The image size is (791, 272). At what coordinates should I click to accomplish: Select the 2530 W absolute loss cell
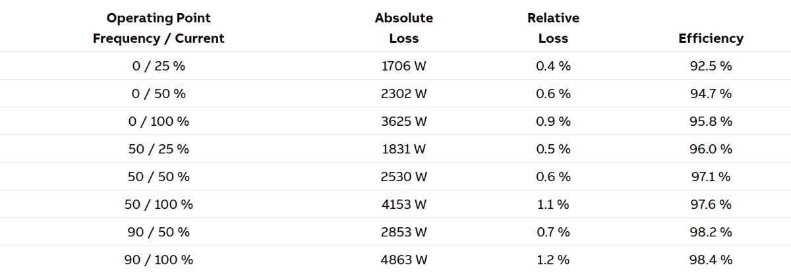pyautogui.click(x=403, y=177)
